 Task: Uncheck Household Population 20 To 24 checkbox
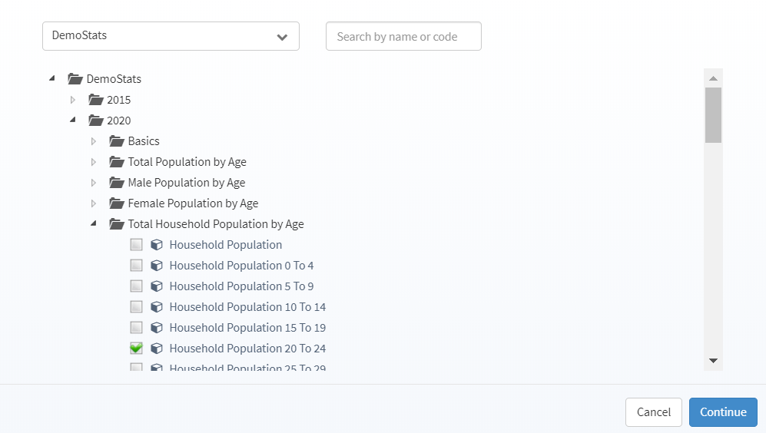(136, 349)
